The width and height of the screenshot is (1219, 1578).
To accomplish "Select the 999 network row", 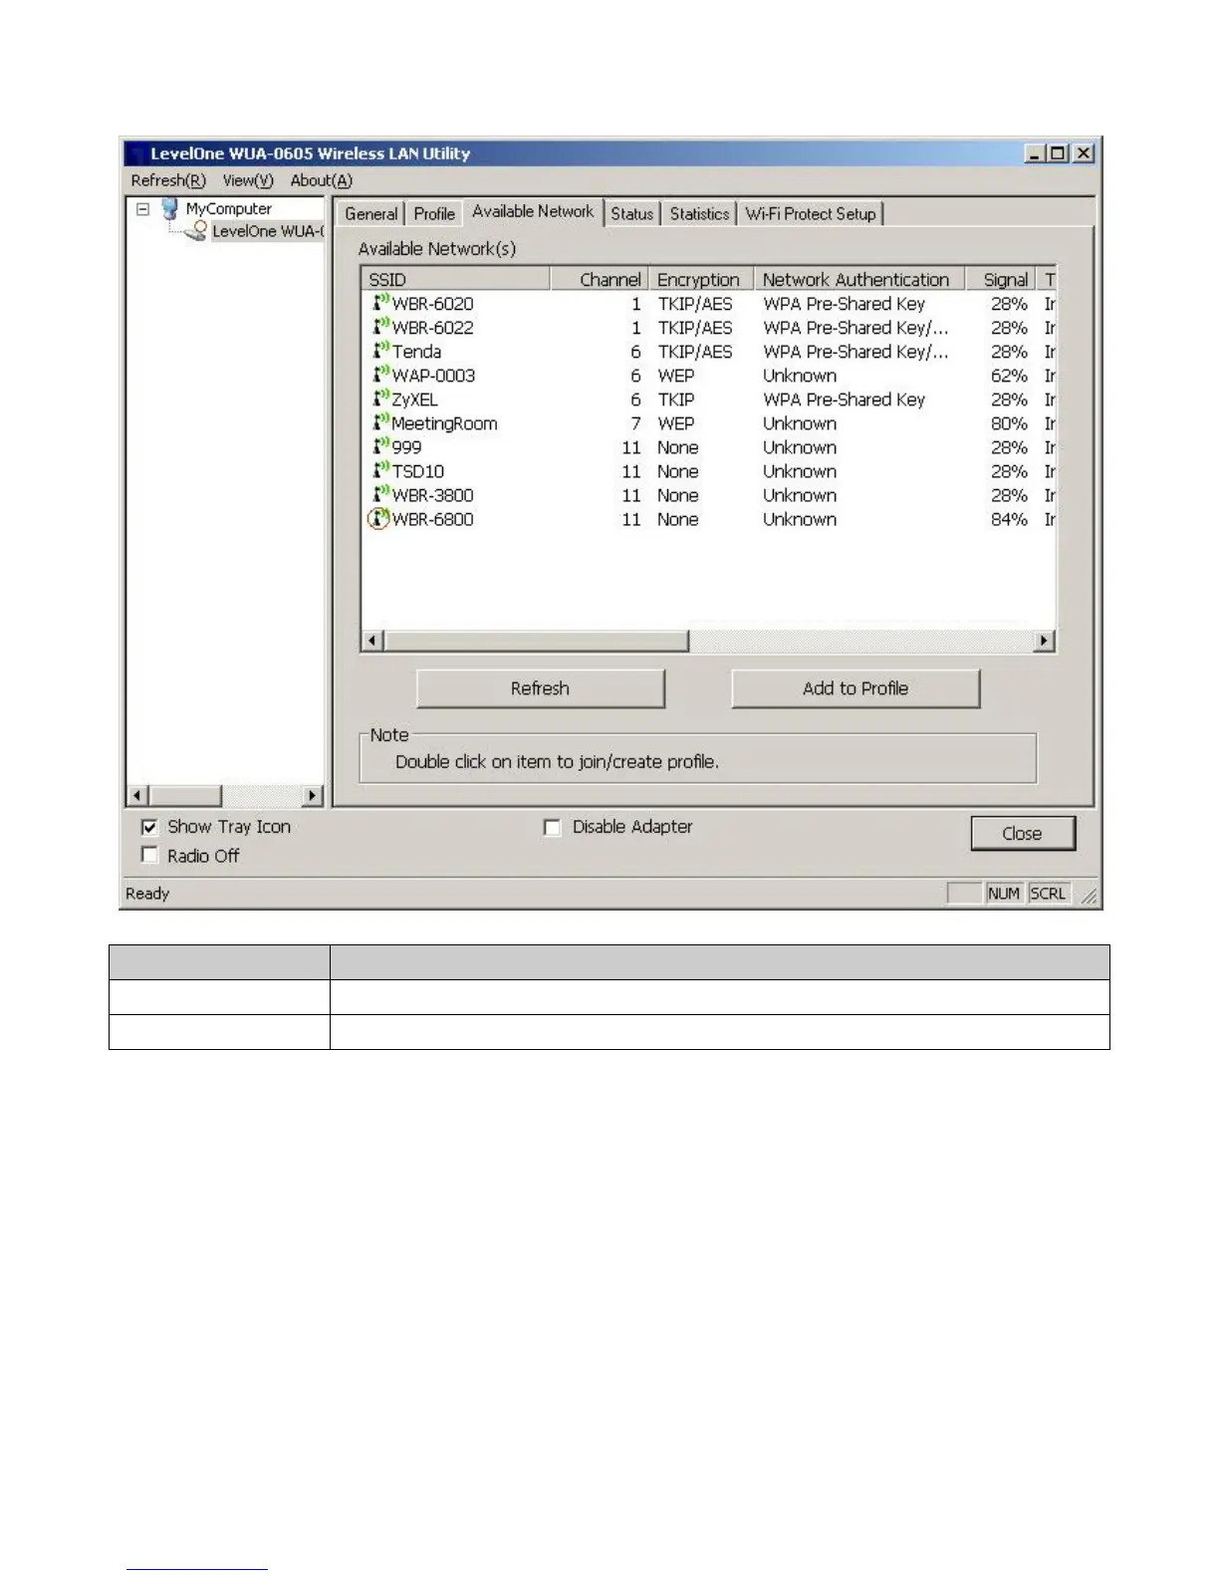I will 708,446.
